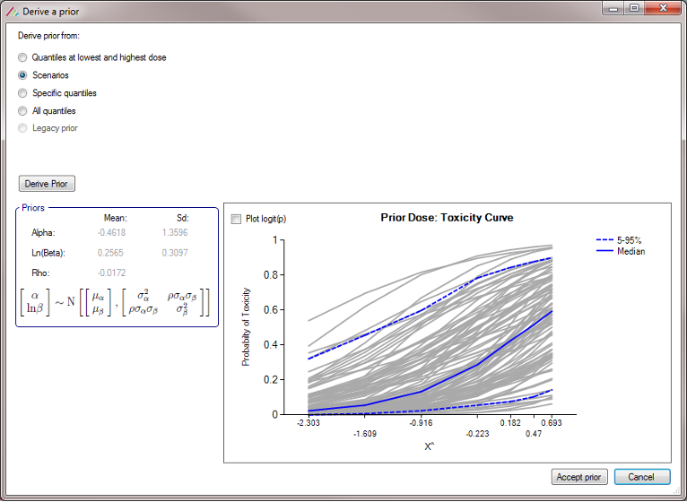Screen dimensions: 687x502
Task: Focus the Ln(Beta) mean field
Action: (112, 253)
